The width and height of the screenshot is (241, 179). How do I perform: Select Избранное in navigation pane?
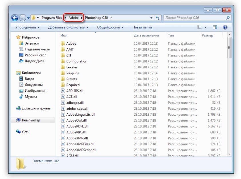pos(28,37)
